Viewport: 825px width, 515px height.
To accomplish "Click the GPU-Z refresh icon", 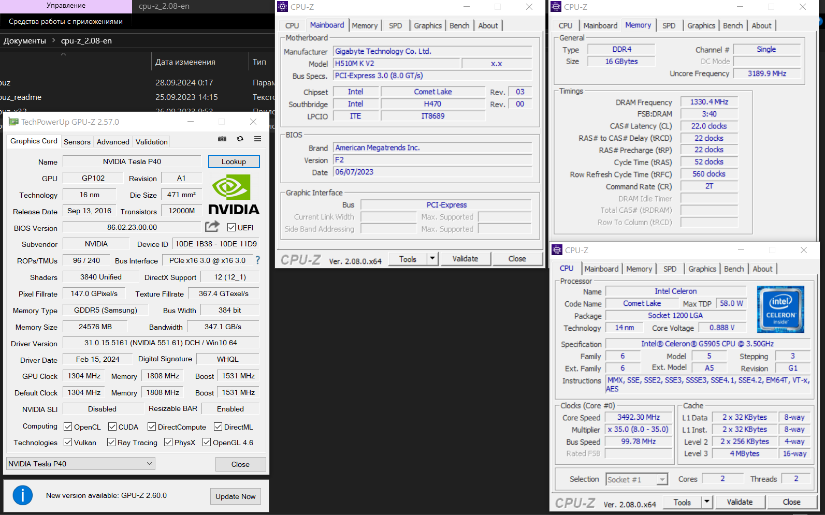I will pyautogui.click(x=240, y=139).
